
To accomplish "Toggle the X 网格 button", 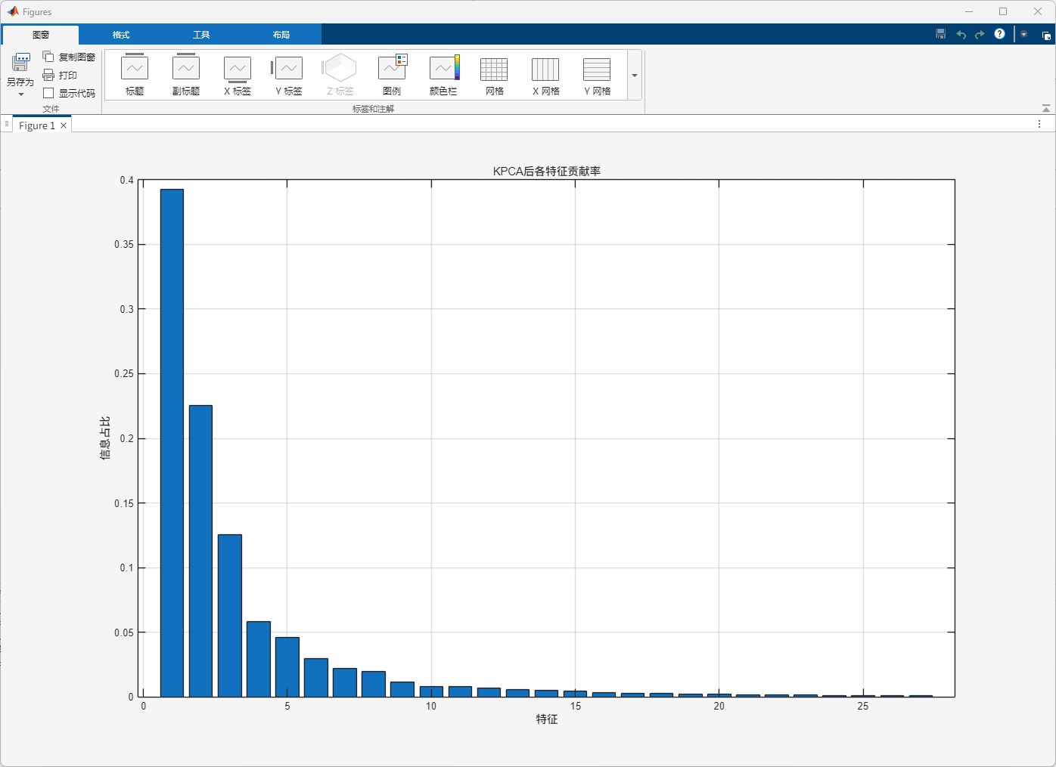I will 546,74.
